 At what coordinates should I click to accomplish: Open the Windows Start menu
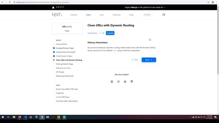(3, 117)
